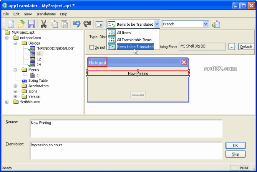
Task: Click the dialog resize toolbar icon
Action: point(99,24)
